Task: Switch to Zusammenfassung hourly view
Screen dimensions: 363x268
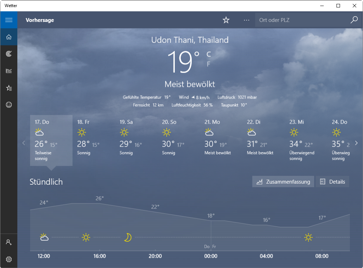Action: click(283, 182)
